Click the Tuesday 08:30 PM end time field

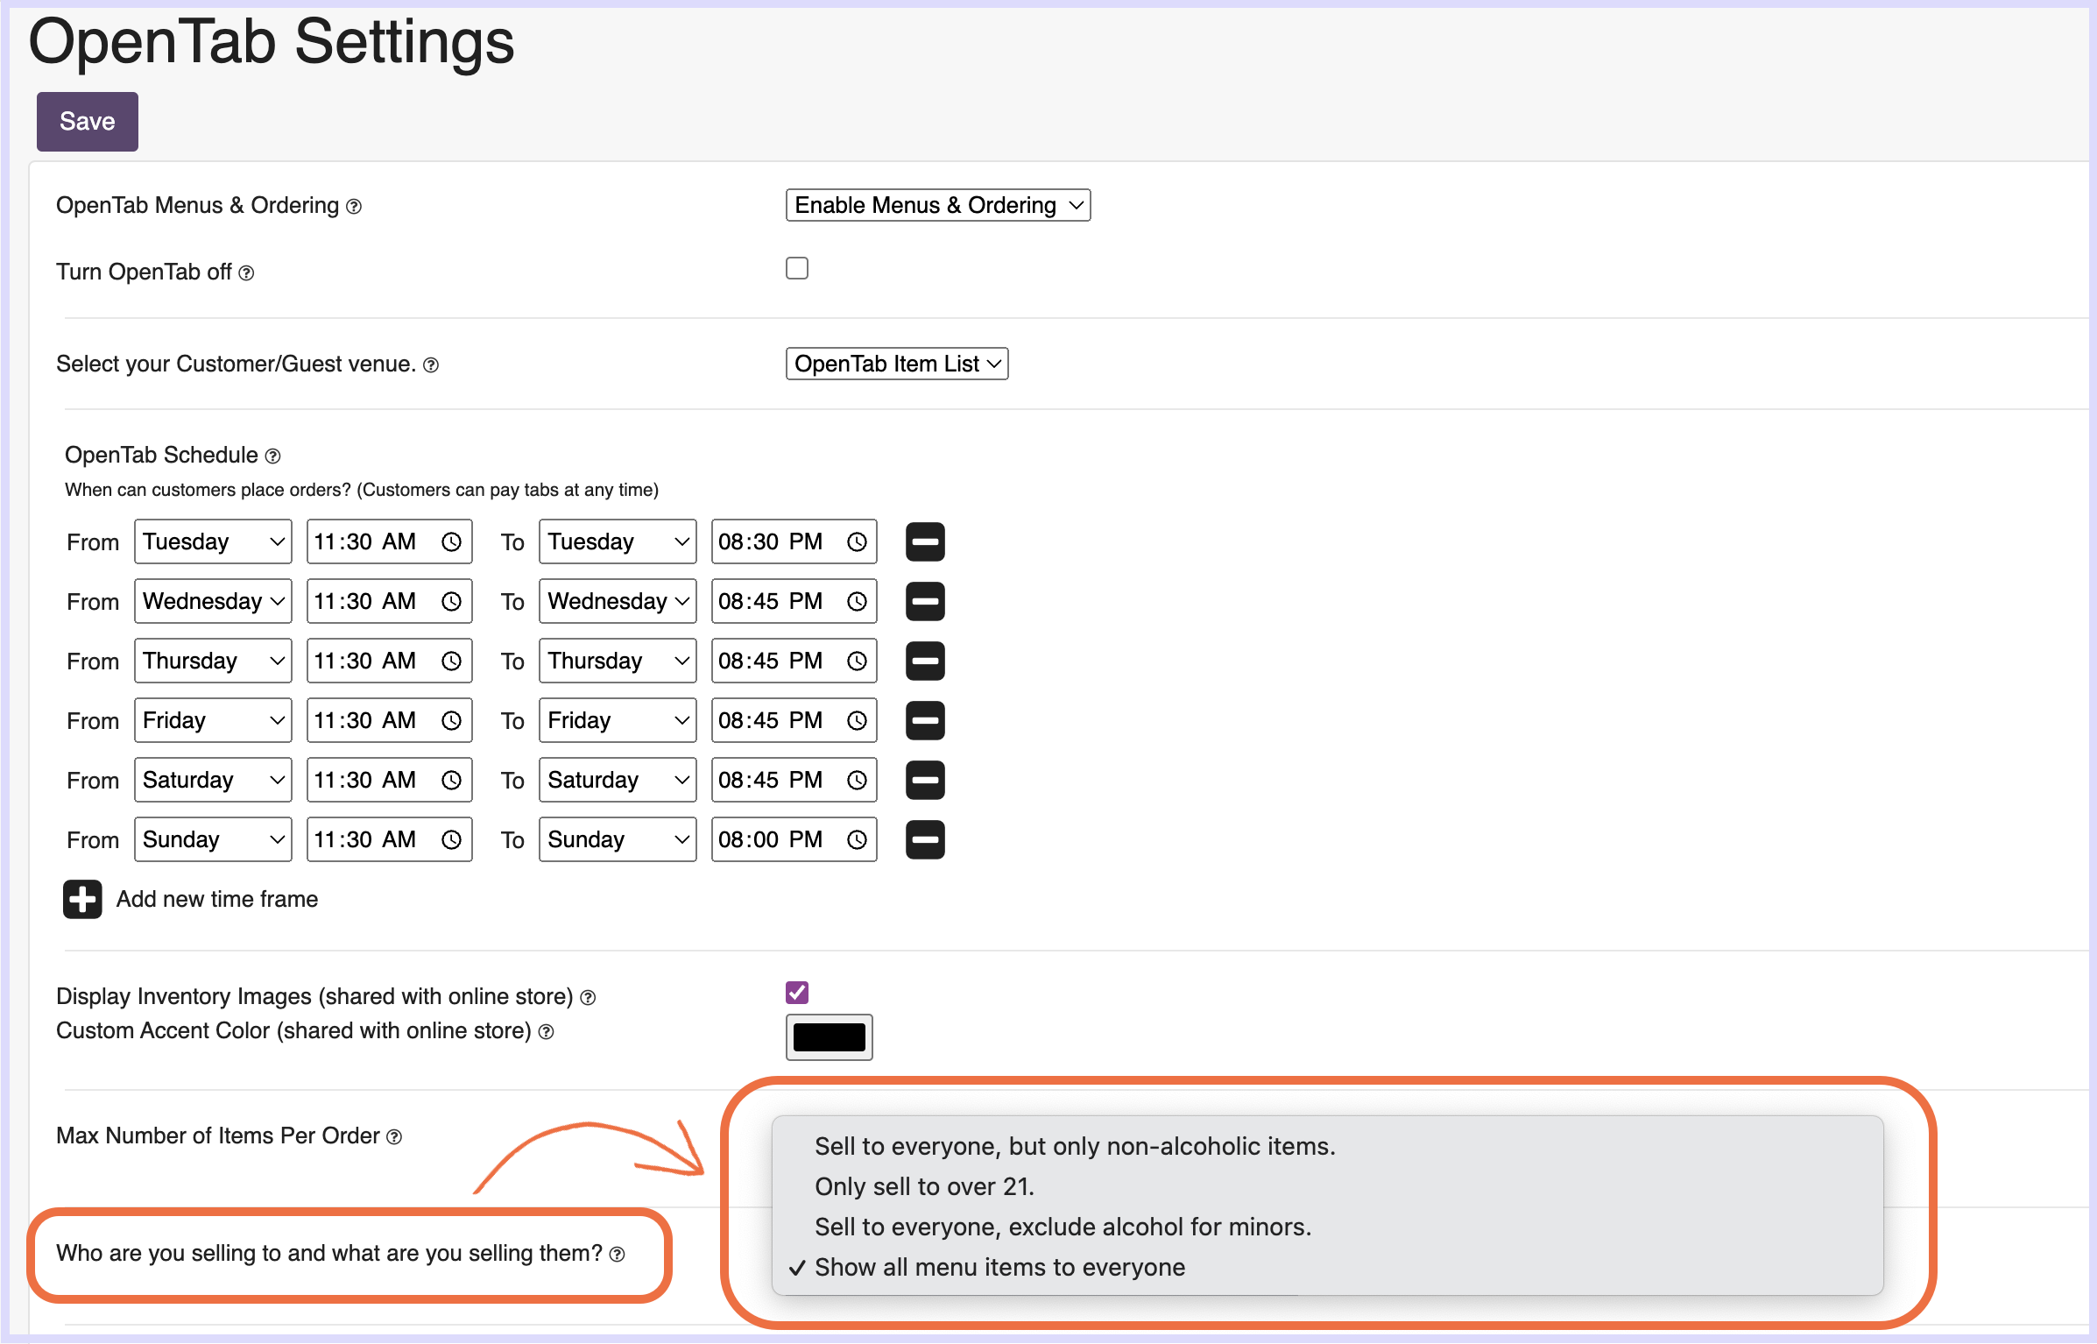coord(794,541)
